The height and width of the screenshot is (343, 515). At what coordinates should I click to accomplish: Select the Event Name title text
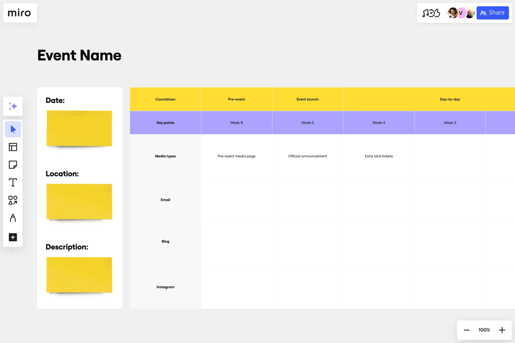point(79,55)
